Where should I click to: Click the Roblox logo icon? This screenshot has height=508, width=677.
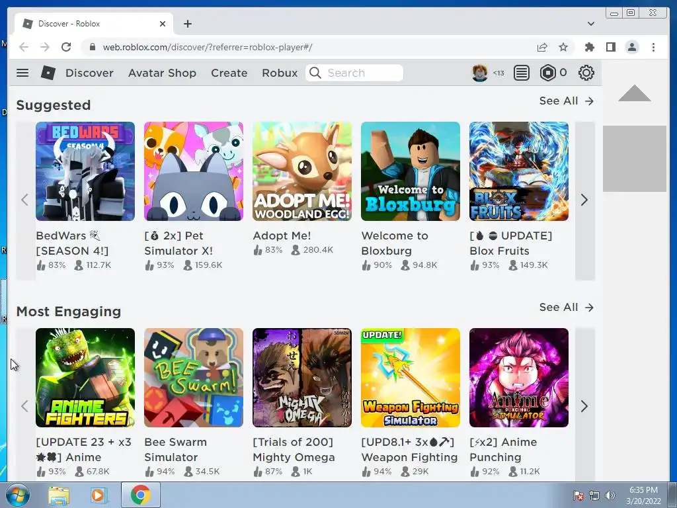pos(48,73)
